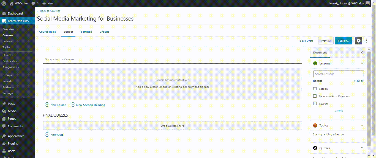
Task: Click the Dashboard gauge icon
Action: point(4,13)
